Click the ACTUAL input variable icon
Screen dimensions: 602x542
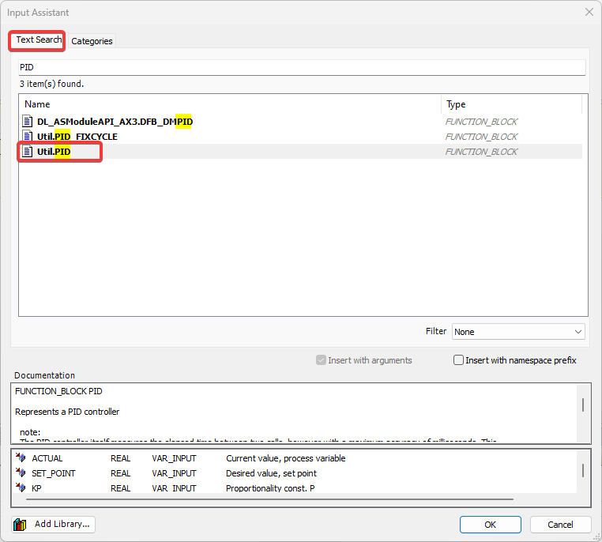(21, 458)
